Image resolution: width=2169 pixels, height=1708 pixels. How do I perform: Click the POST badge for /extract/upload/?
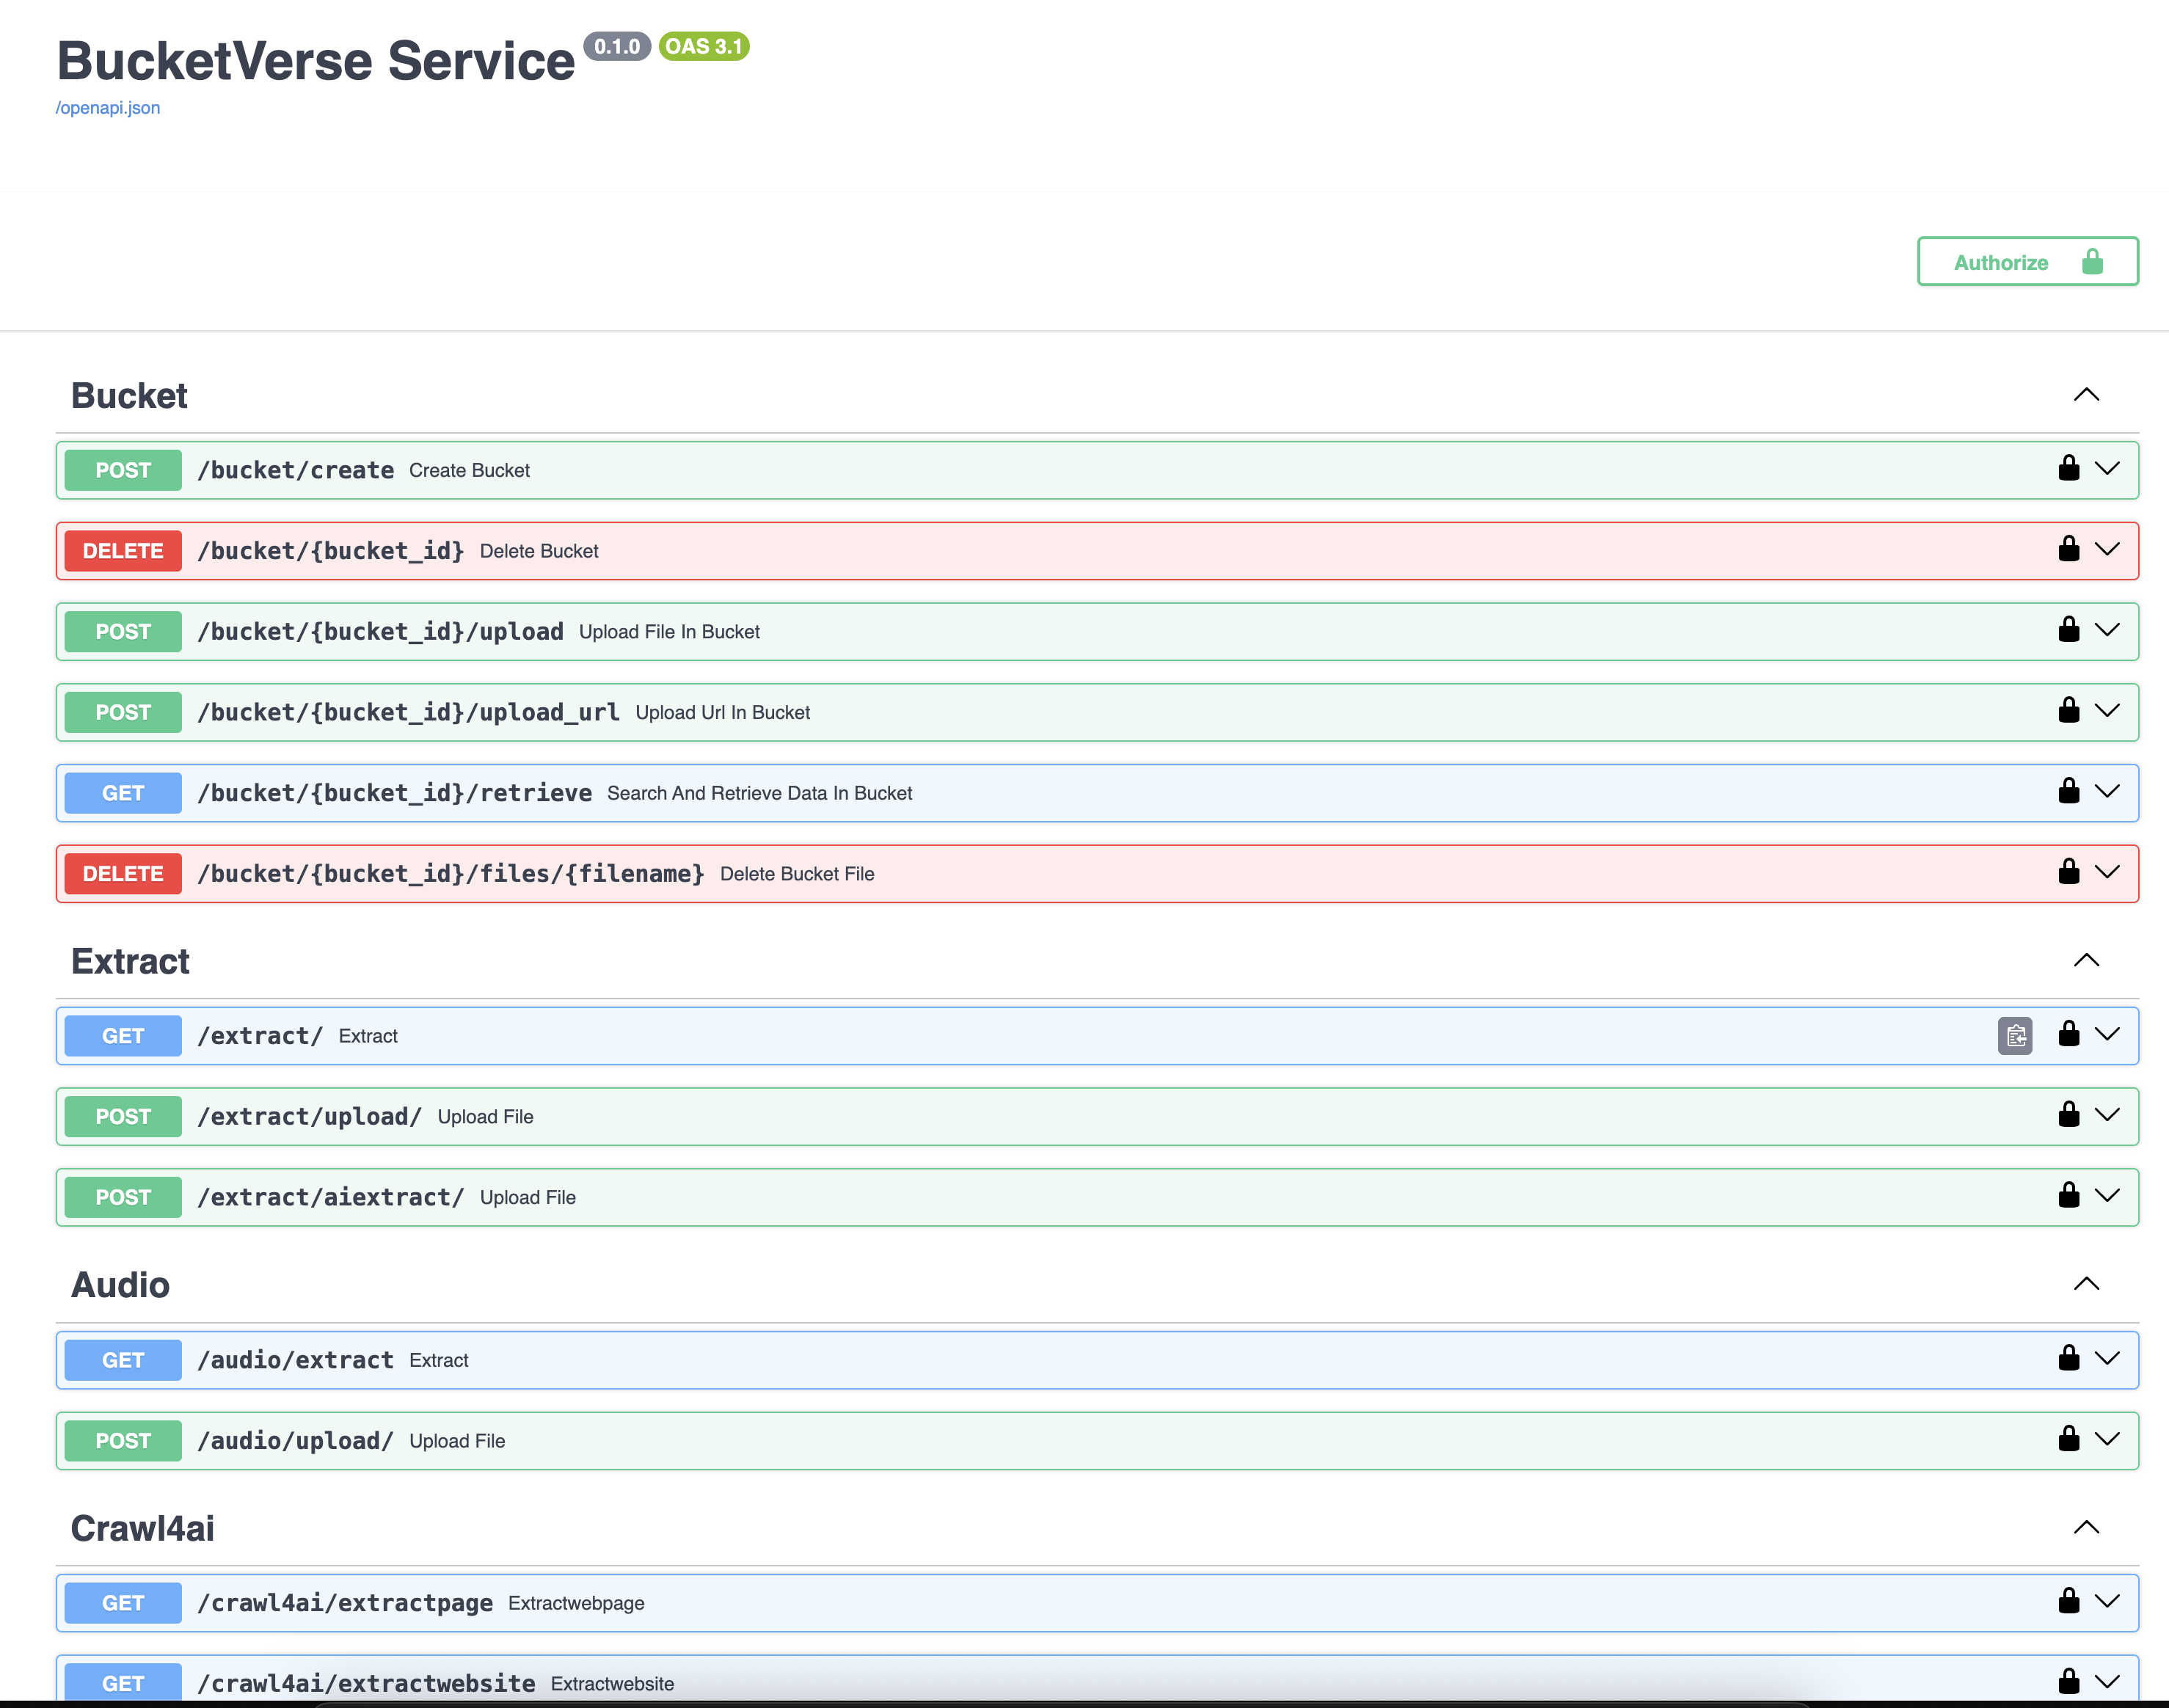click(123, 1117)
